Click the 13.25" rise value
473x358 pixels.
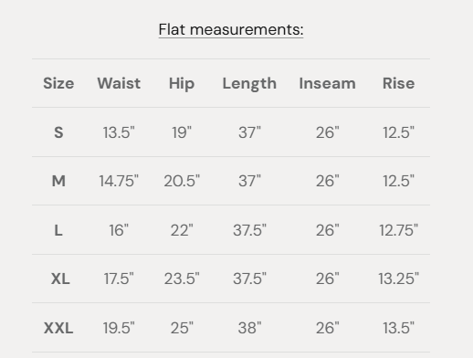398,279
